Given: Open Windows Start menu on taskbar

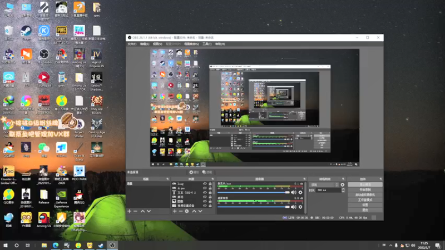Looking at the screenshot, I should coord(6,246).
